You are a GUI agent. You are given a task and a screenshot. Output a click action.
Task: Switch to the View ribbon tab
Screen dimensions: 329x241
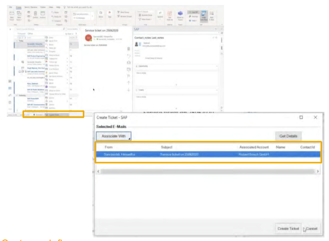coord(51,7)
